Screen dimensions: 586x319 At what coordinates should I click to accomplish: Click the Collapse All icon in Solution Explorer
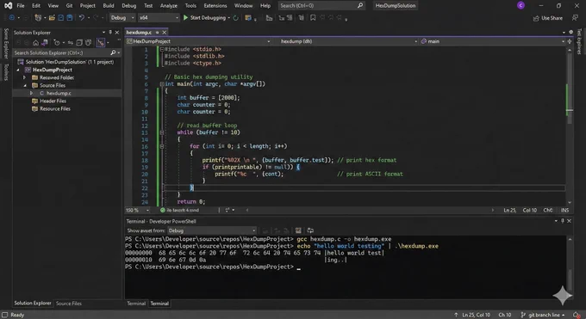click(x=79, y=42)
